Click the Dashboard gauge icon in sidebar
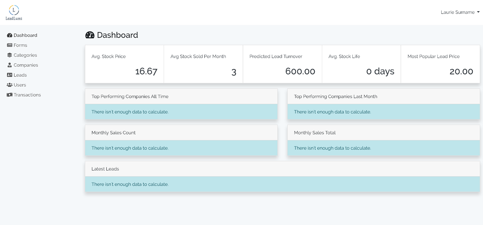483x225 pixels. point(10,35)
